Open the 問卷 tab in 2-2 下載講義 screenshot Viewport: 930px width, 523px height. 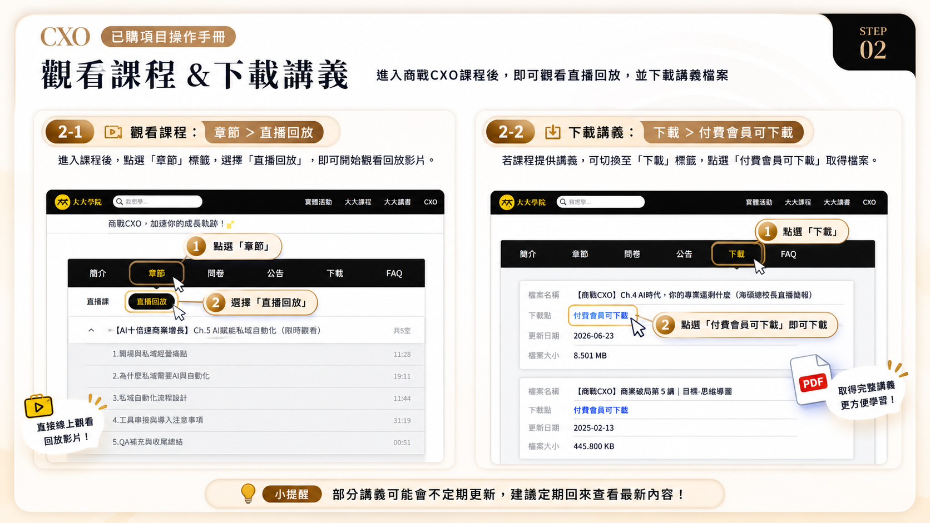[x=632, y=254]
